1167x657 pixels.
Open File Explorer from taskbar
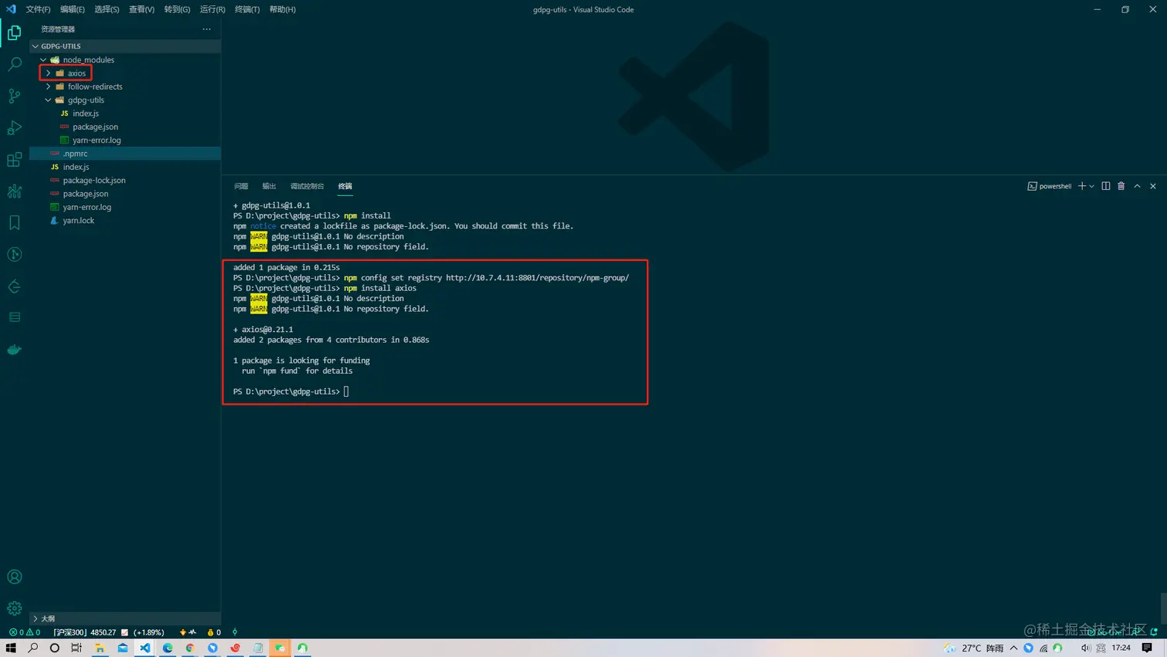pyautogui.click(x=100, y=648)
